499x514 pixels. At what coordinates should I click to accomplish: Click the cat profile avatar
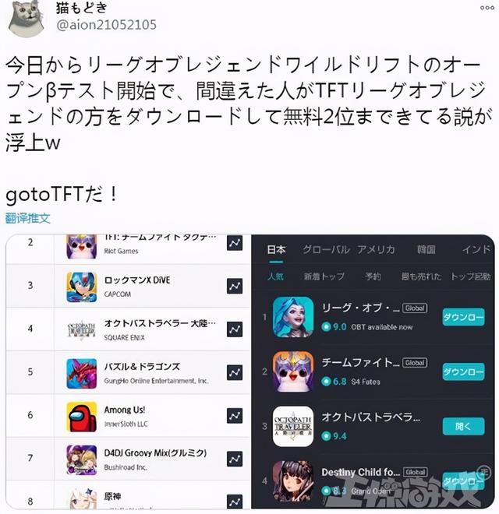tap(27, 19)
